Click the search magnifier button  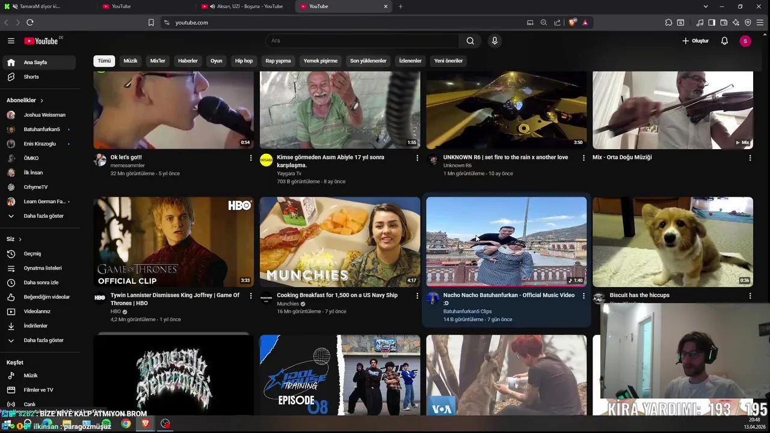[470, 41]
